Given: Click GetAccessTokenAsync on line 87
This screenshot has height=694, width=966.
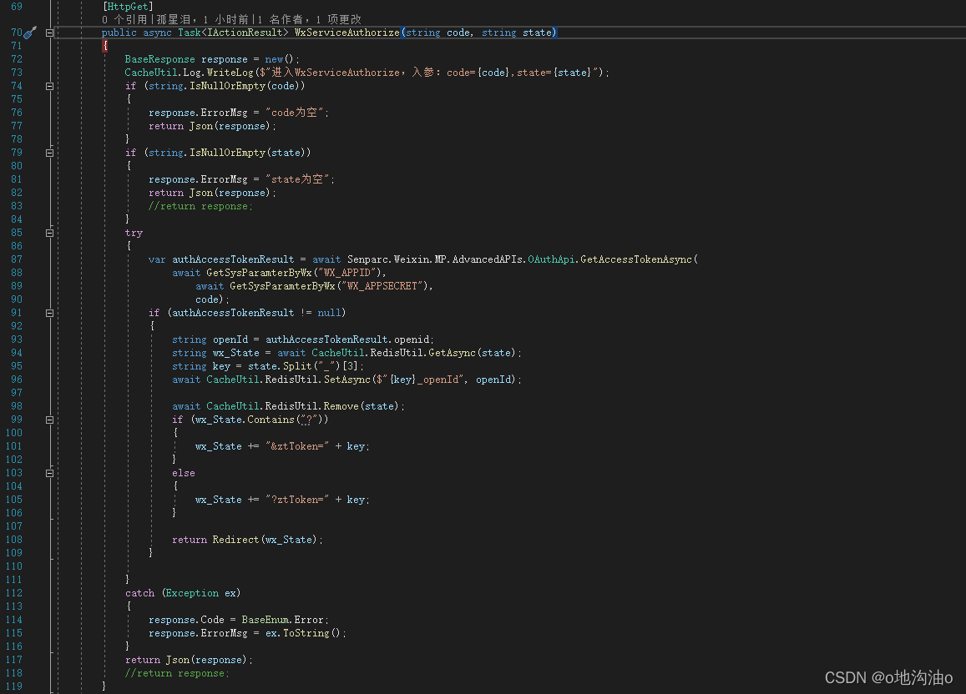Looking at the screenshot, I should 635,259.
